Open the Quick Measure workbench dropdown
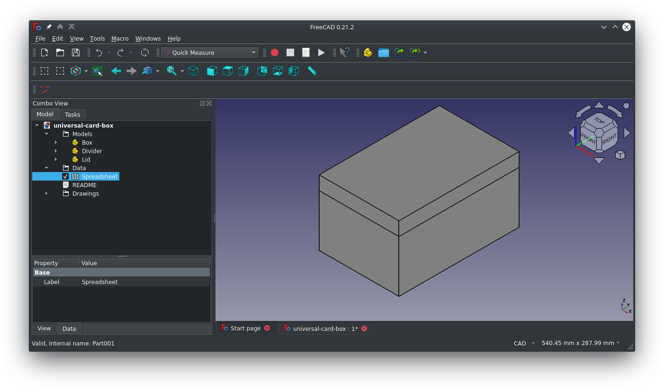 [210, 52]
